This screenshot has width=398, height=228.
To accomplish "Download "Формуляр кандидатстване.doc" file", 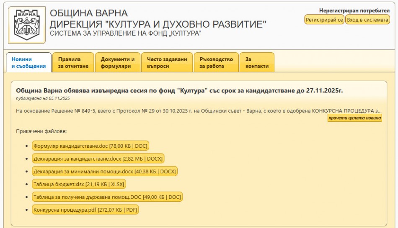I will pyautogui.click(x=90, y=146).
